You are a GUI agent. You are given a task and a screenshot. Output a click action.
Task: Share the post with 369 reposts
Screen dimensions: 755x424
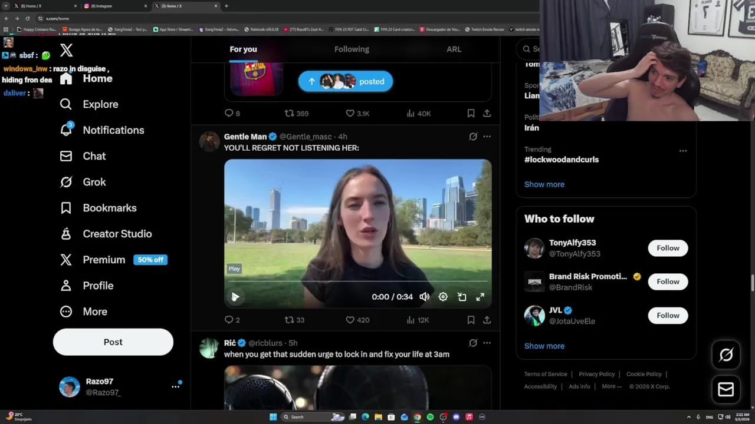tap(487, 113)
